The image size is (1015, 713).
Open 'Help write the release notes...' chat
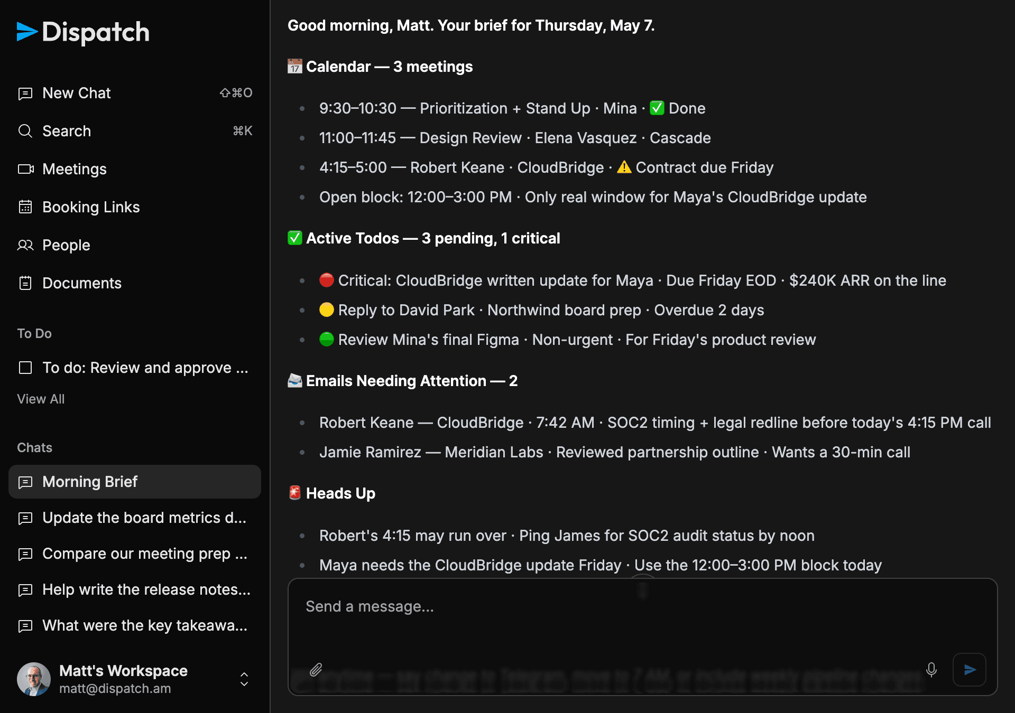[135, 589]
